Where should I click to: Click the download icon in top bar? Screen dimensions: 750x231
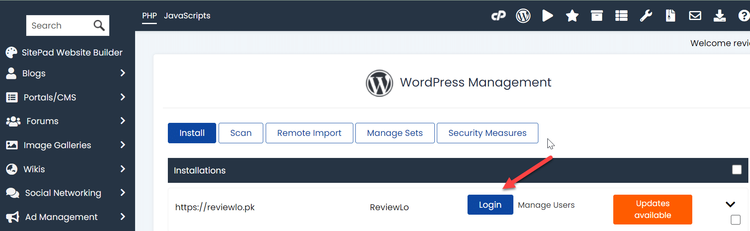tap(720, 16)
